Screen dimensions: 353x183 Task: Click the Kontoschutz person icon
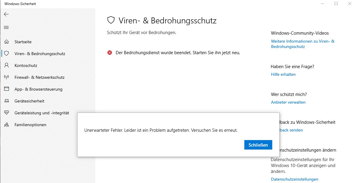point(7,65)
